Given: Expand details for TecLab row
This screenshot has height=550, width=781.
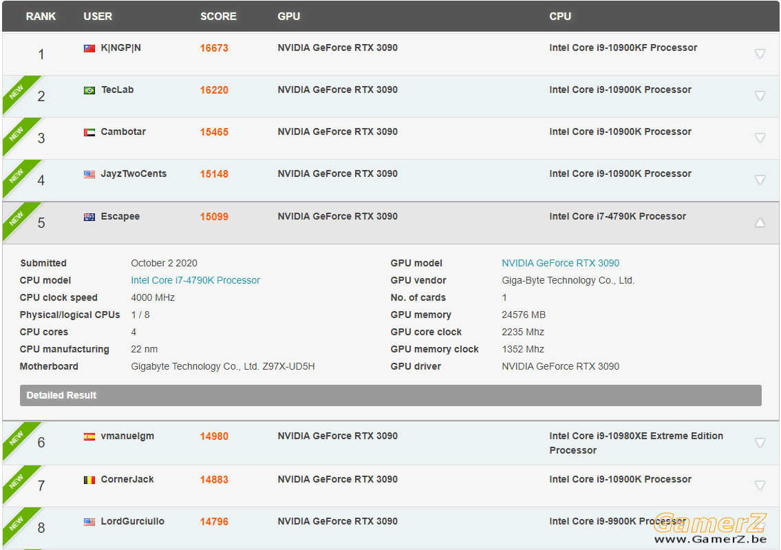Looking at the screenshot, I should coord(760,96).
